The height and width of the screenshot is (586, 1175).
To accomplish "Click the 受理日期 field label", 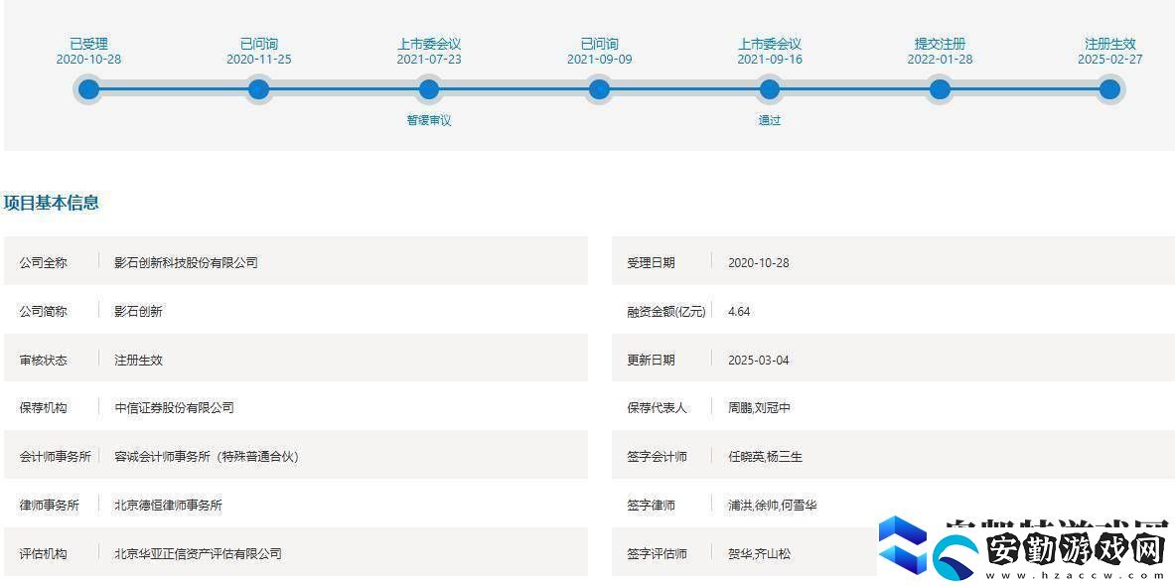I will (x=651, y=263).
